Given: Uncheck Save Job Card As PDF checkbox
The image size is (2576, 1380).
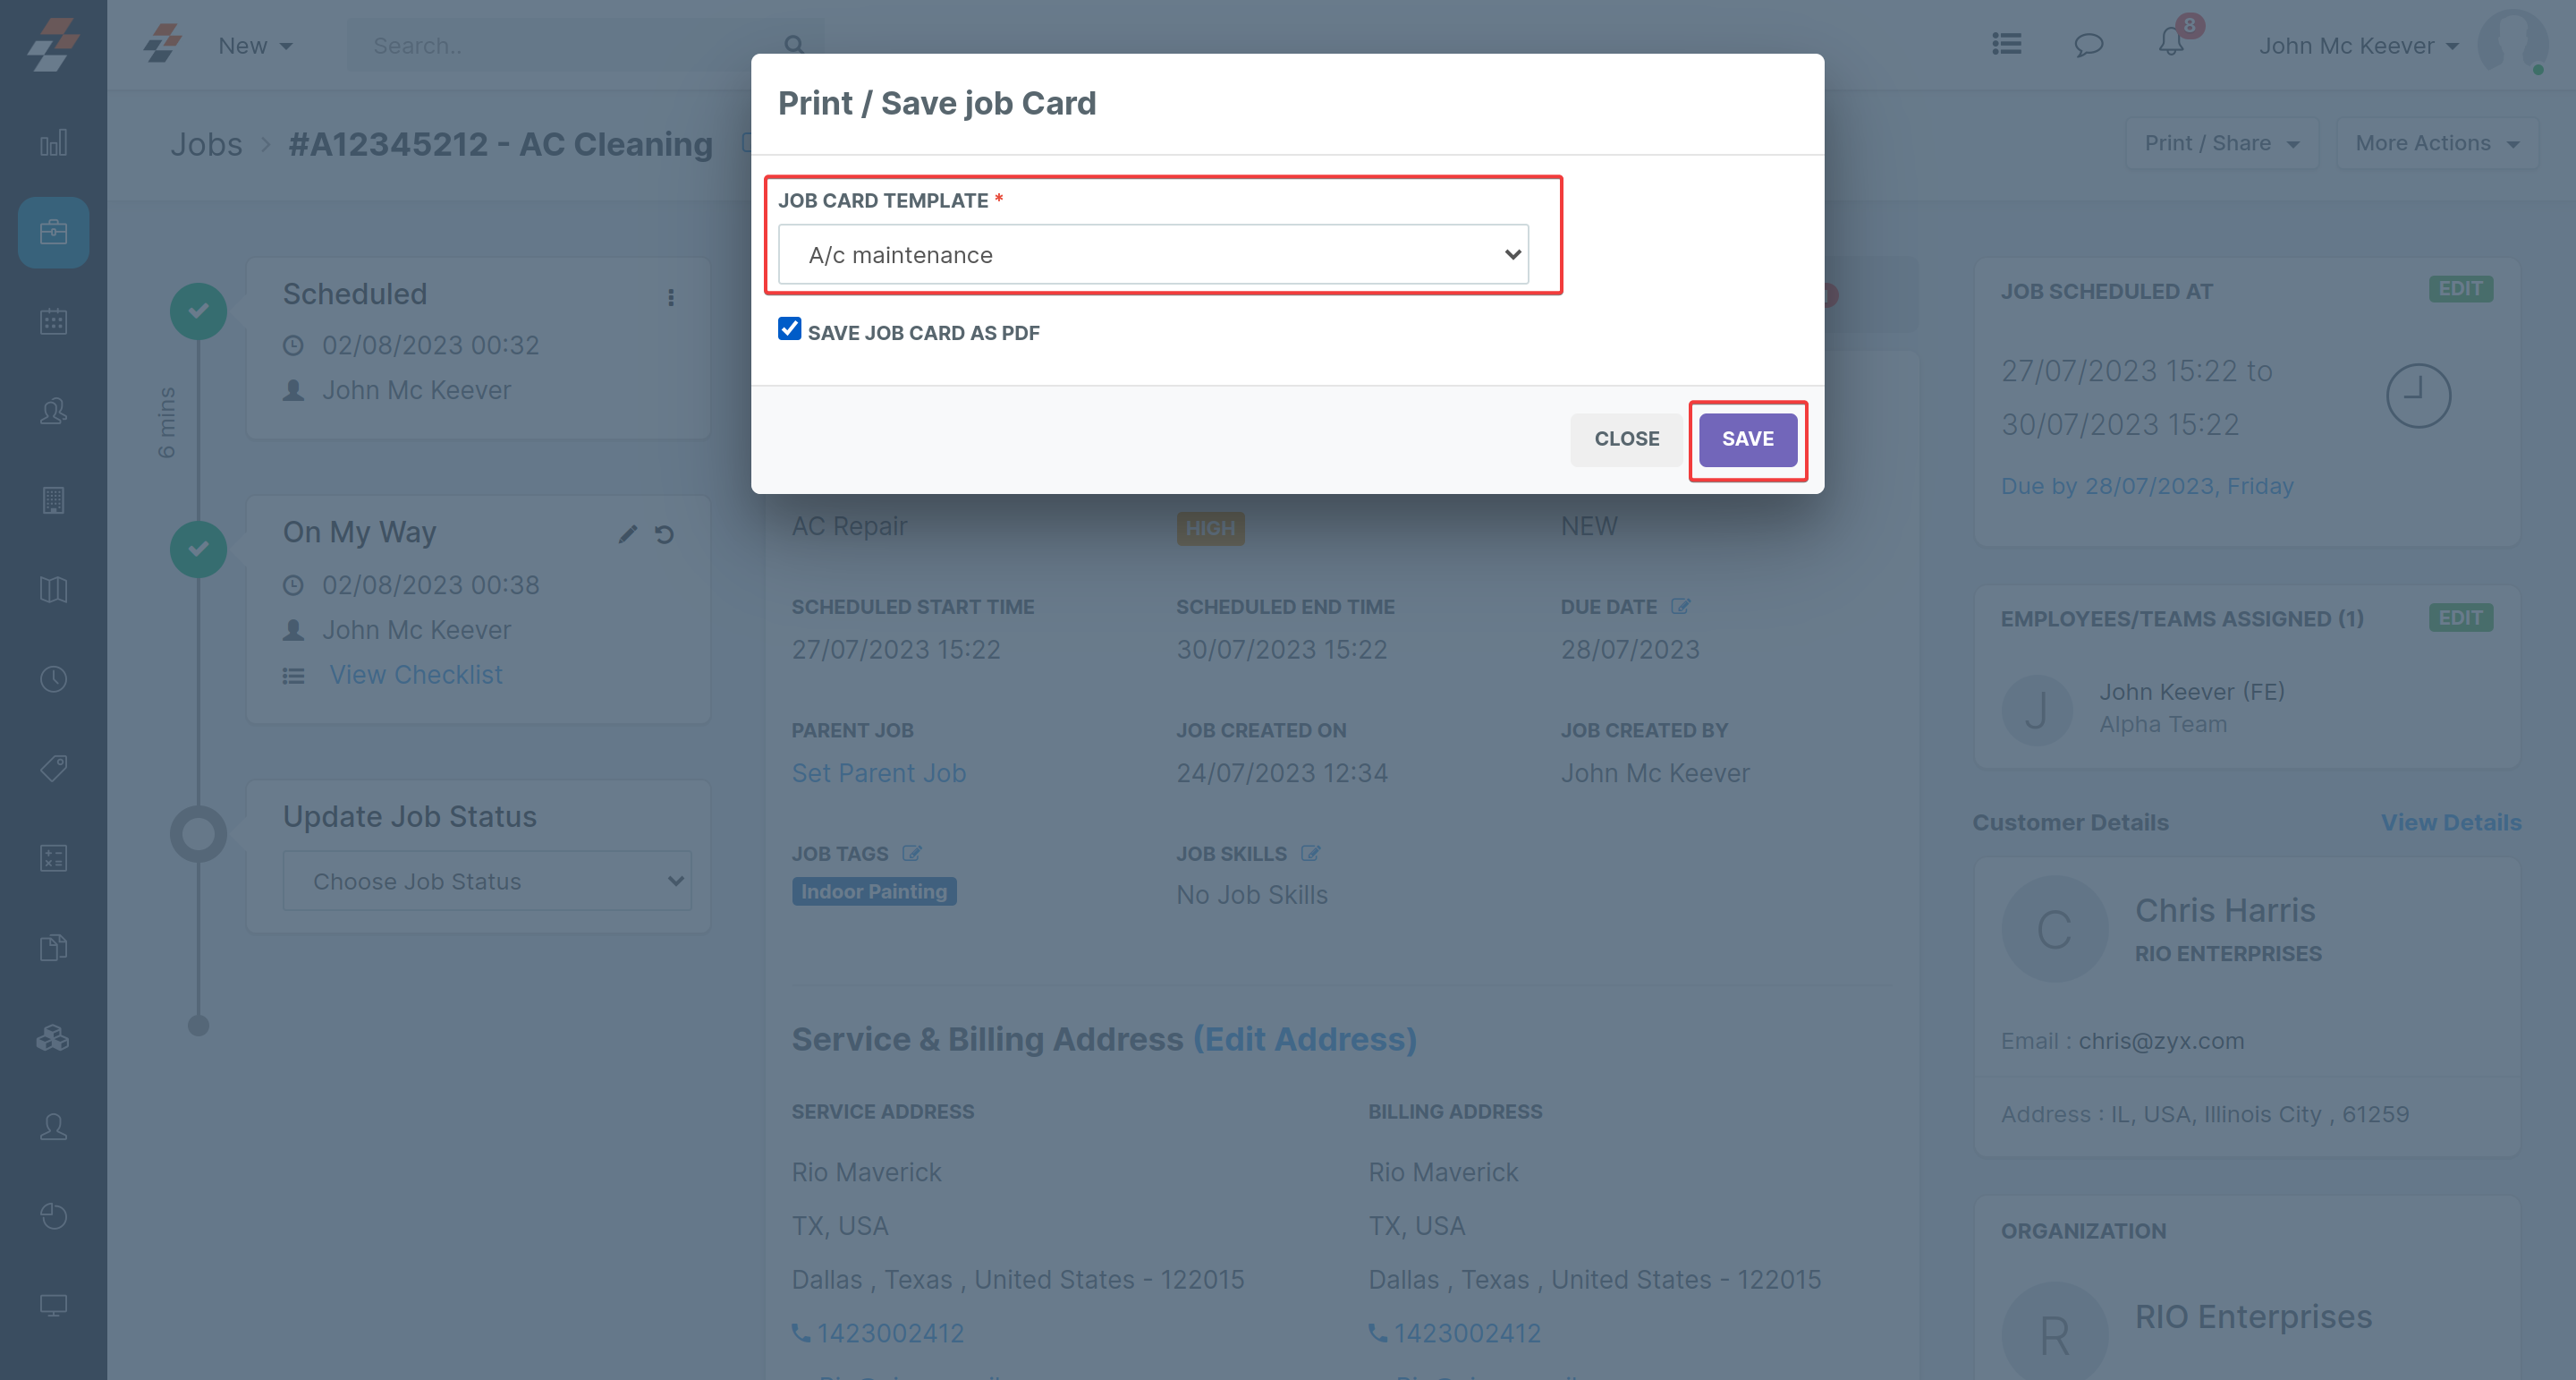Looking at the screenshot, I should click(x=789, y=329).
